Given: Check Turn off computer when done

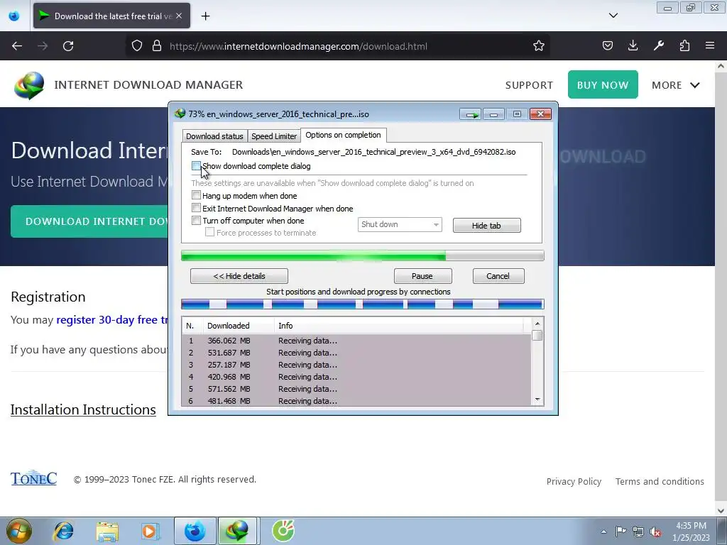Looking at the screenshot, I should pos(196,221).
